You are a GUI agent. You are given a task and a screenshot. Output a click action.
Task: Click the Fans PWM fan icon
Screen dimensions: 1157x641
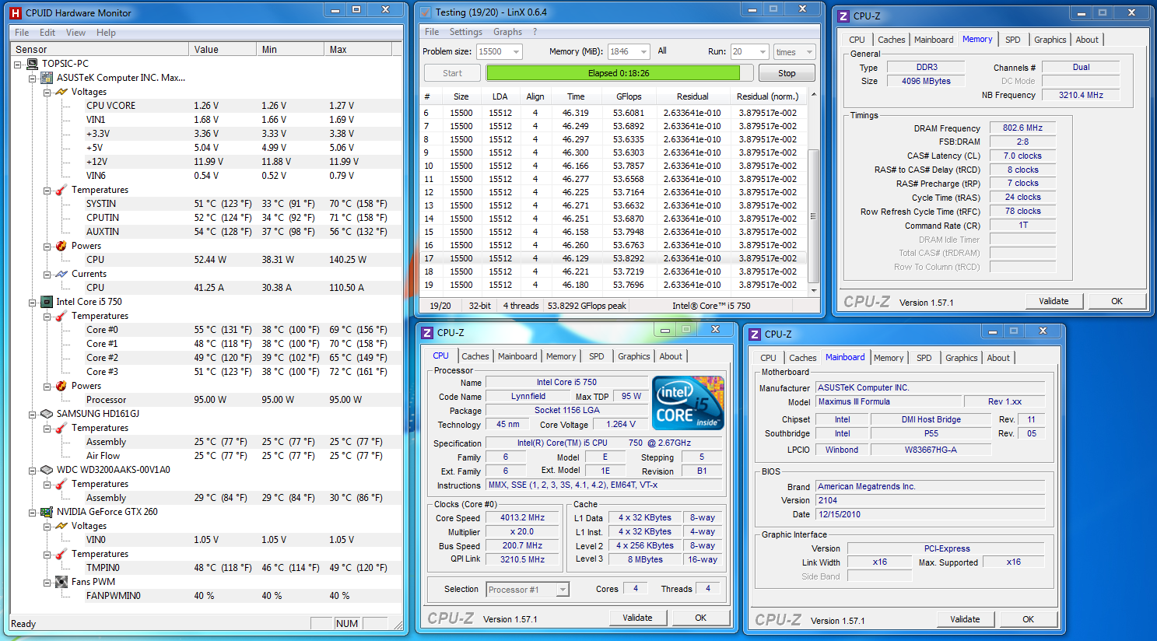point(61,582)
